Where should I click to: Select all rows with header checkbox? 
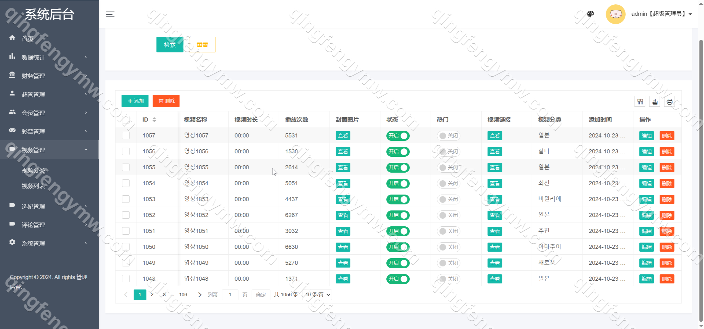coord(126,120)
